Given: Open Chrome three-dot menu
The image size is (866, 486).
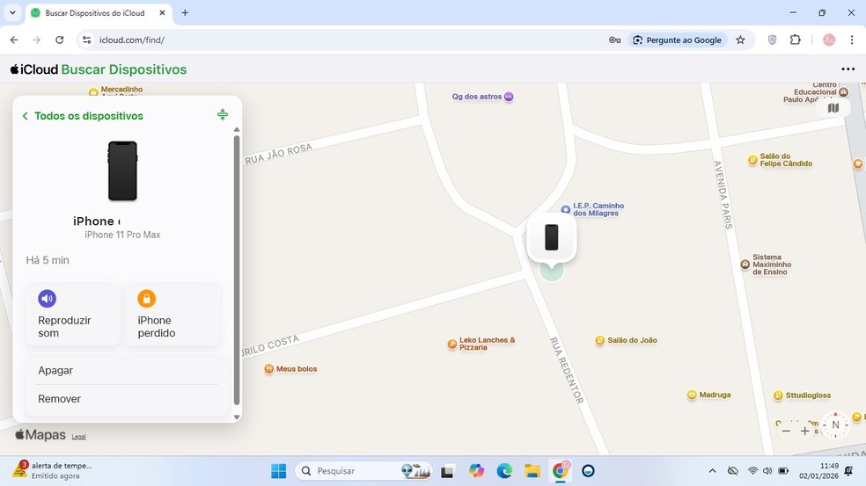Looking at the screenshot, I should click(852, 40).
